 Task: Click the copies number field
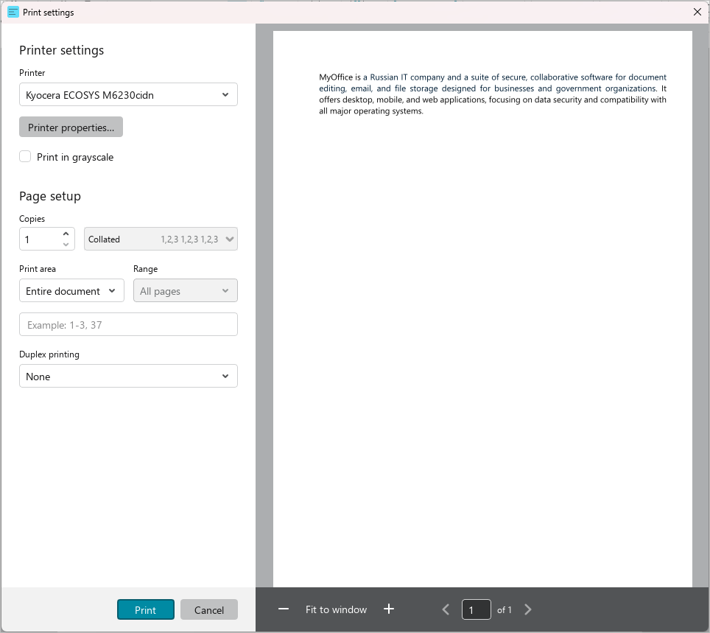[41, 239]
